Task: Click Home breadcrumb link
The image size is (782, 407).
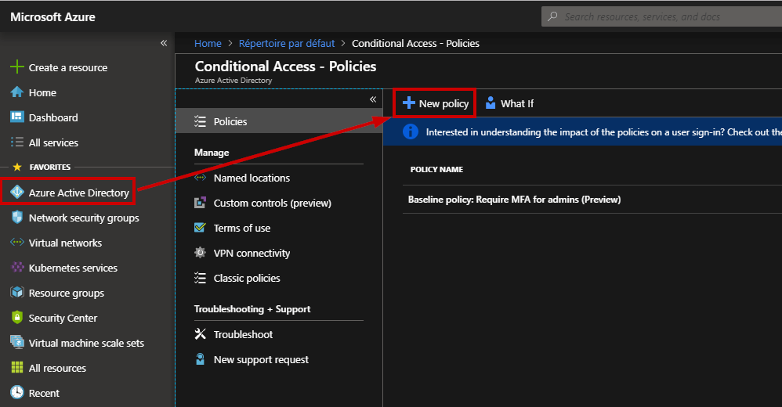Action: point(208,43)
